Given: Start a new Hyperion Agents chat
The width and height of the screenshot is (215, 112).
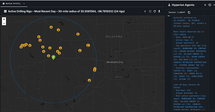Looking at the screenshot, I should click(x=205, y=5).
